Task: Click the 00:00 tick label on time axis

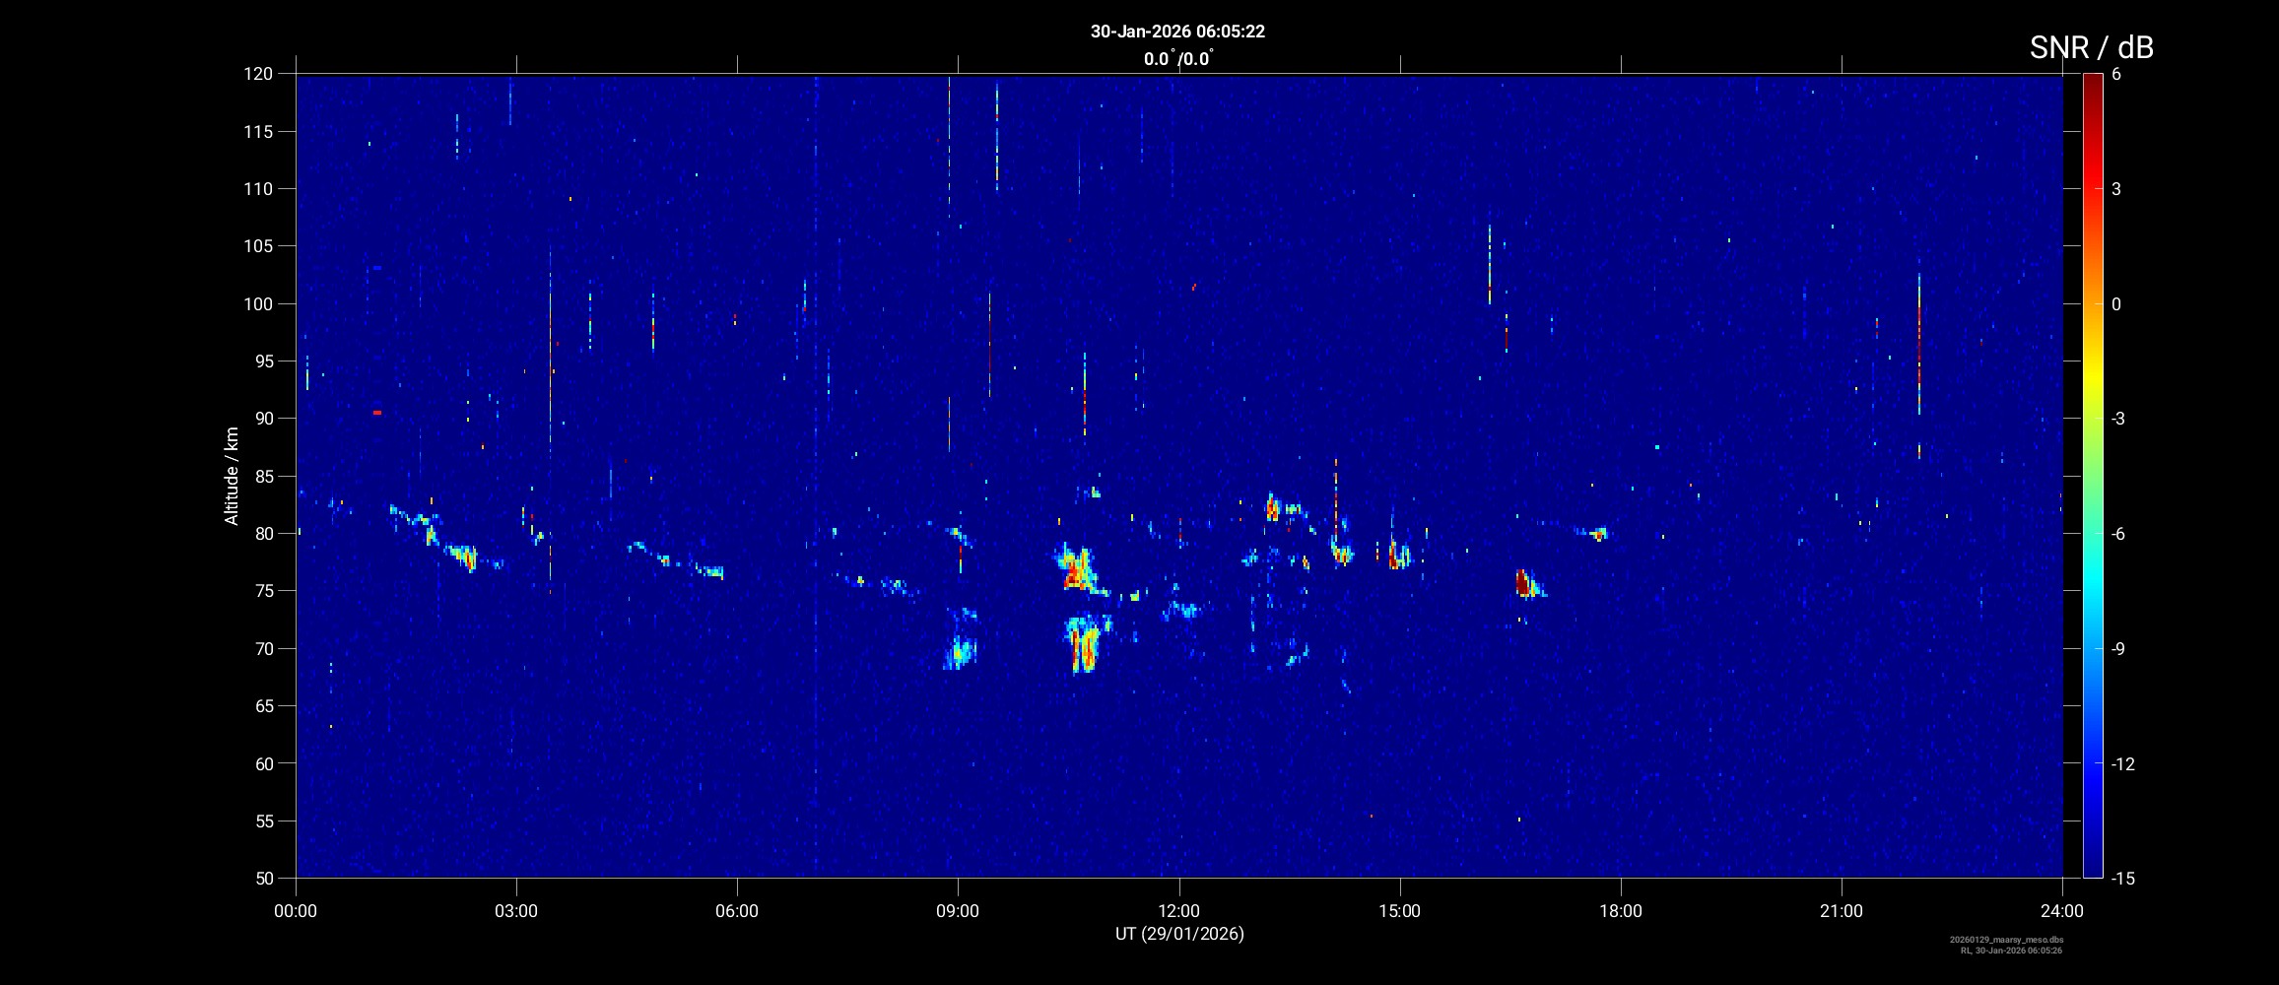Action: tap(296, 911)
